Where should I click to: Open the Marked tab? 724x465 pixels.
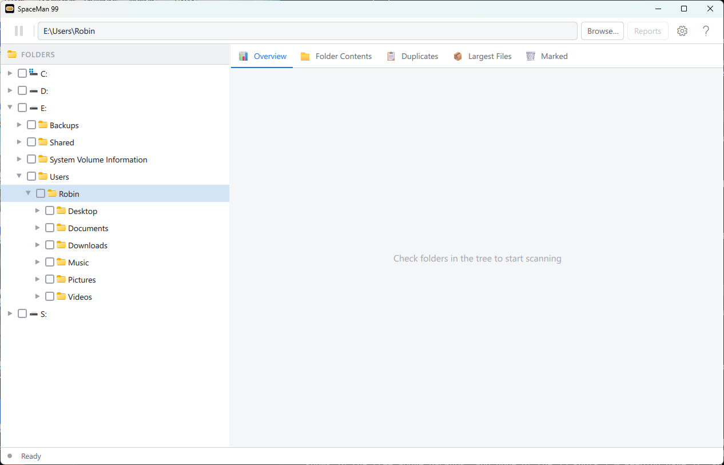point(547,56)
